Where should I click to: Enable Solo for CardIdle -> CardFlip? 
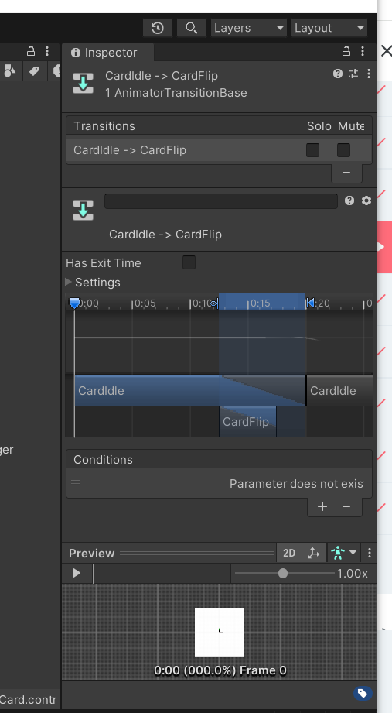[312, 150]
